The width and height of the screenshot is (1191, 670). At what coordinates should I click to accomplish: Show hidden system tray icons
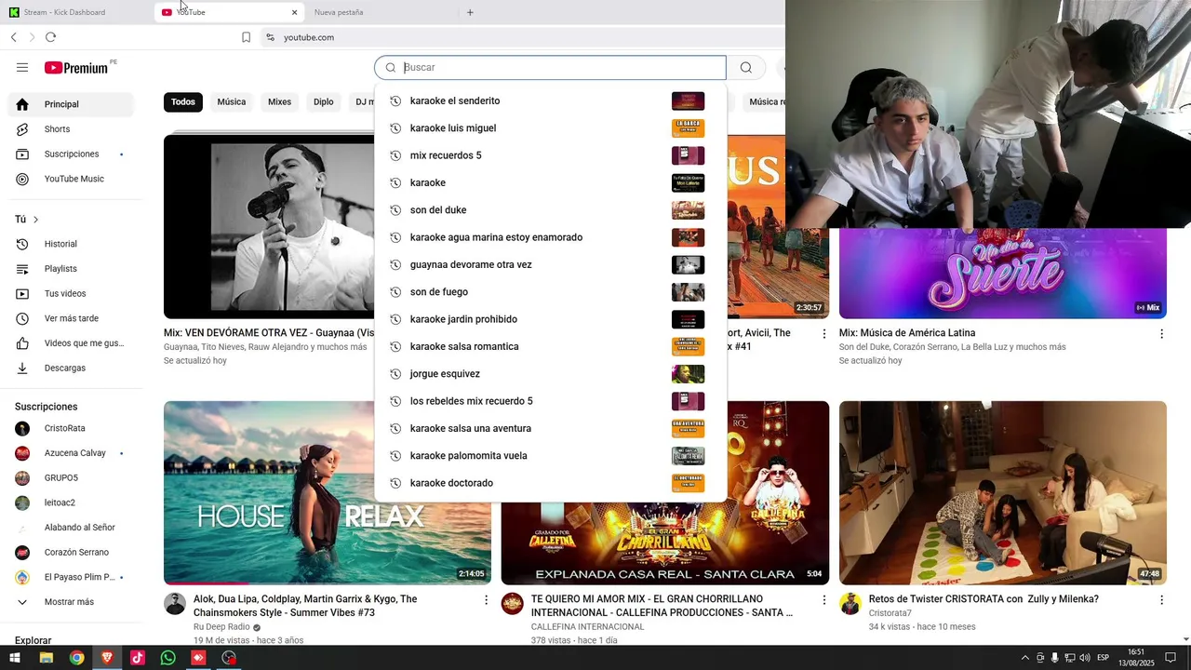[1025, 658]
